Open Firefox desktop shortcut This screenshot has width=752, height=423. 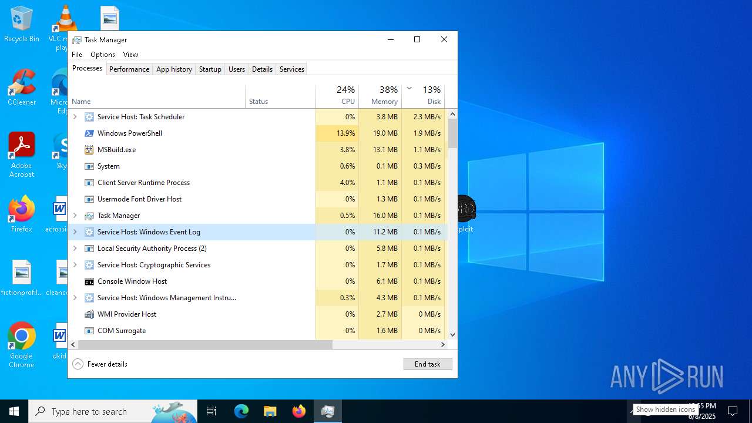pos(22,214)
